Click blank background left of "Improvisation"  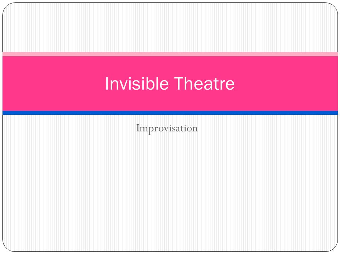(x=69, y=129)
